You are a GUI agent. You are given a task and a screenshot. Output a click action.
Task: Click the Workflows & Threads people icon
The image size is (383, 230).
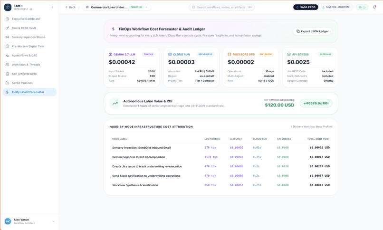tap(7, 65)
